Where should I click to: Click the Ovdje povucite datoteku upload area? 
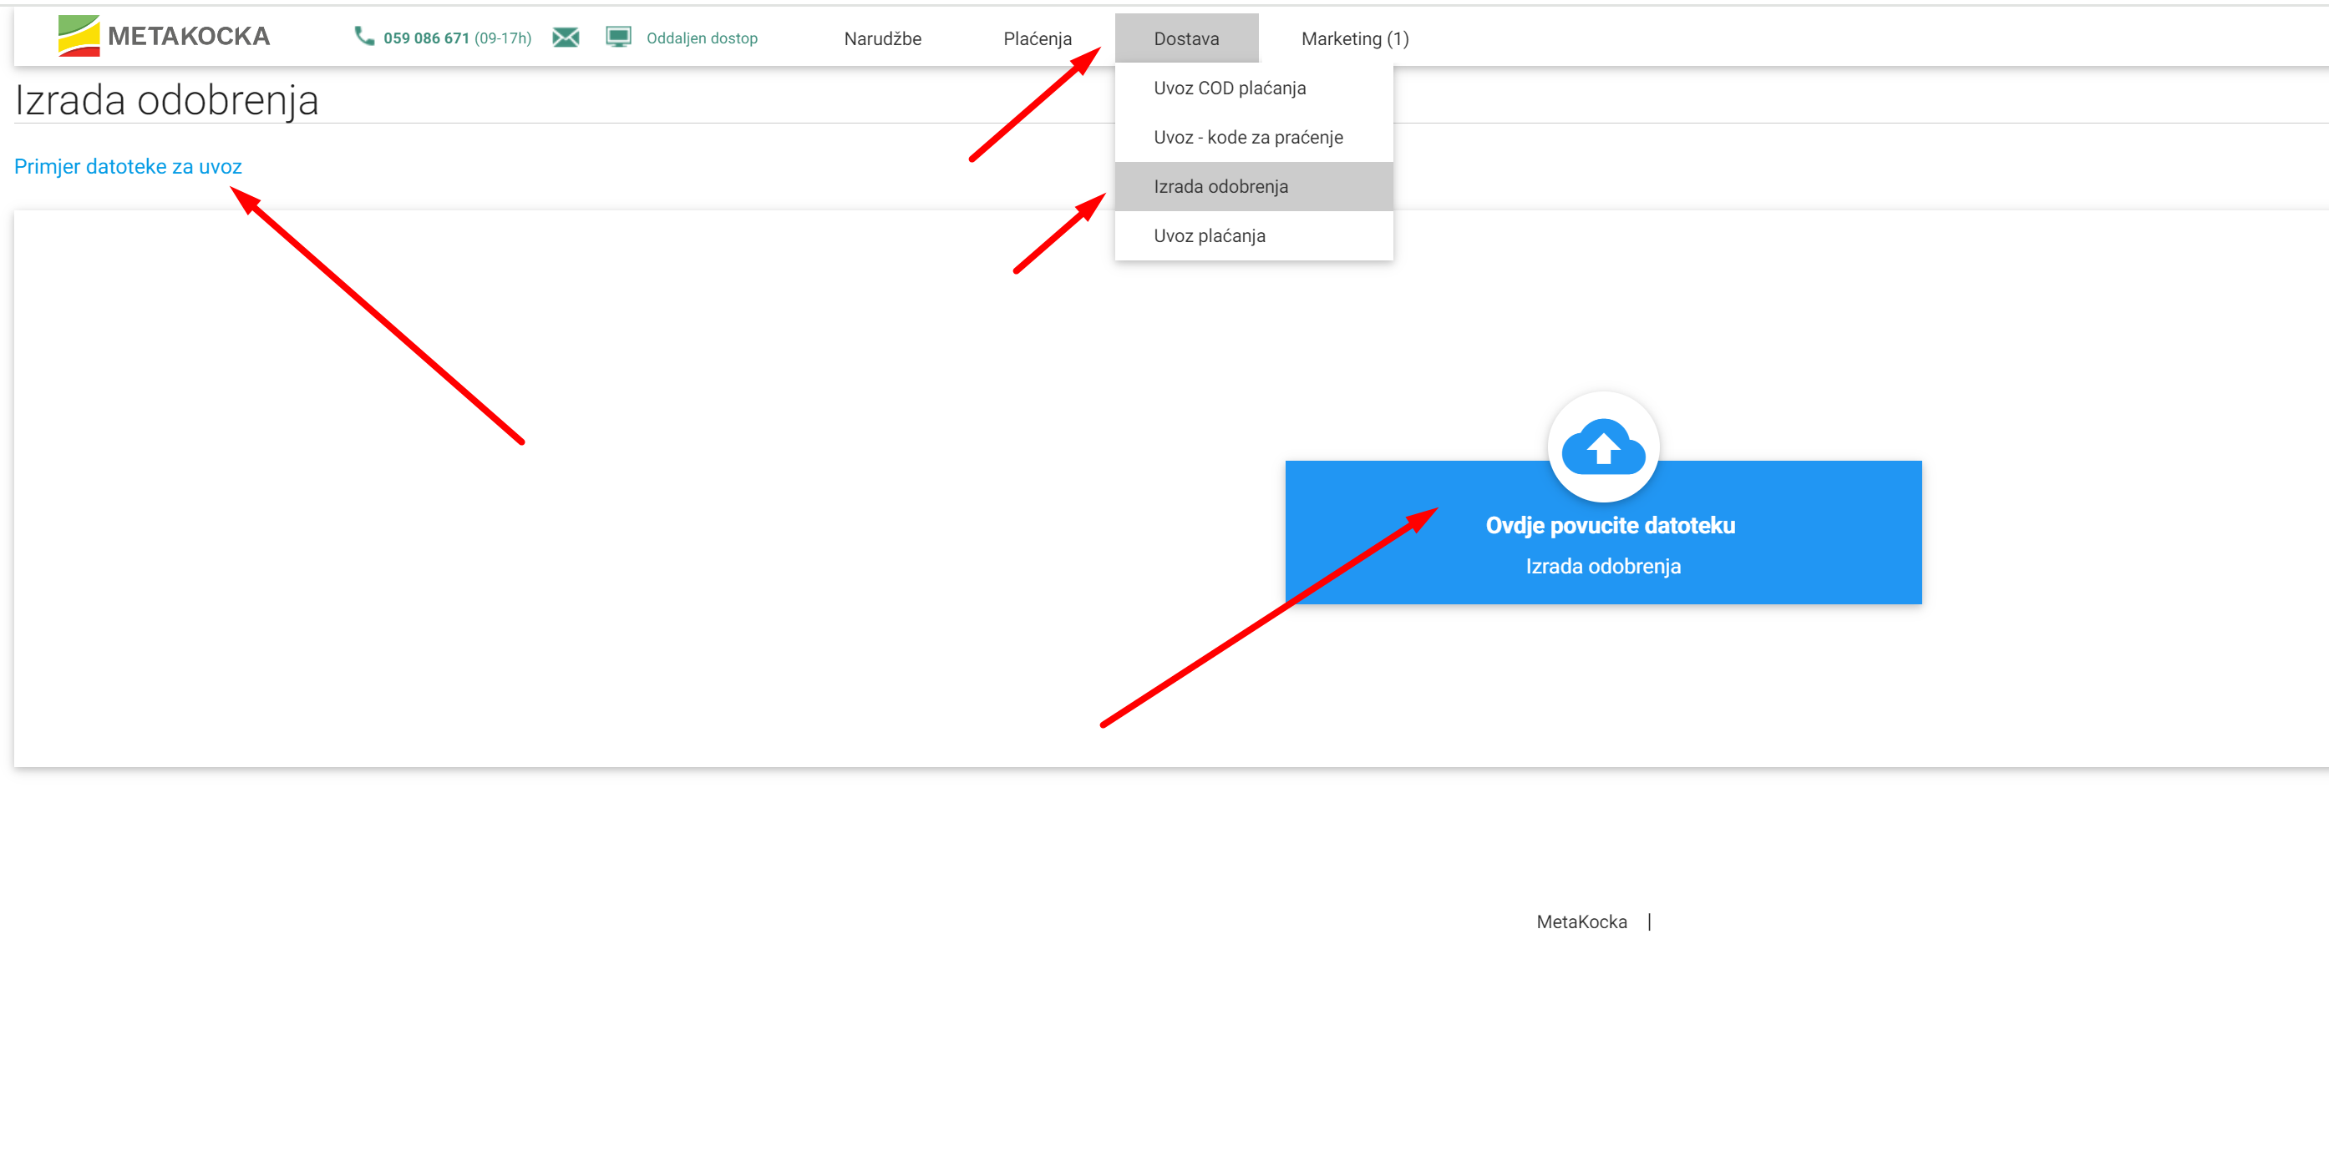(1609, 525)
